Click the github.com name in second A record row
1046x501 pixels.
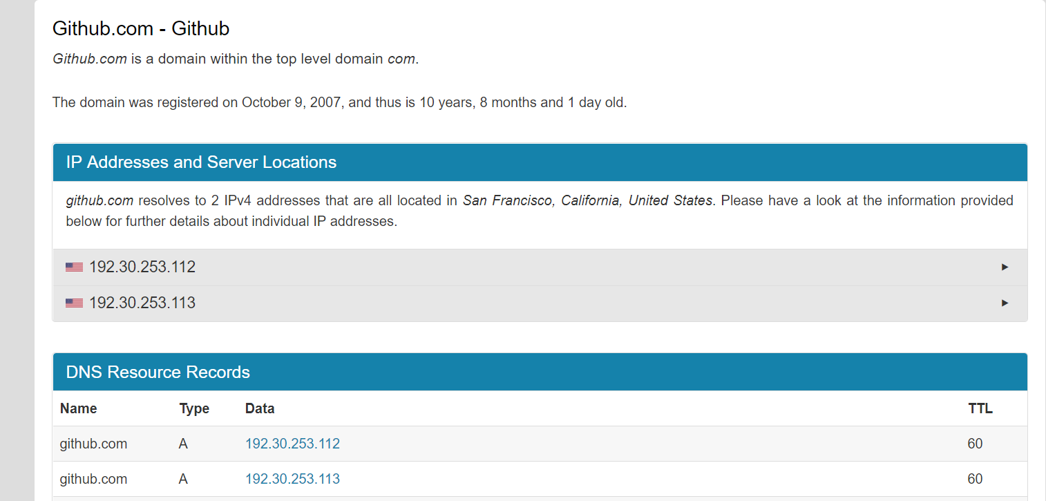93,479
